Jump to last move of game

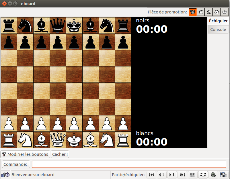pos(182,175)
